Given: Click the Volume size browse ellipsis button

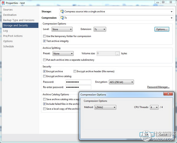Looking at the screenshot, I should tap(117, 53).
